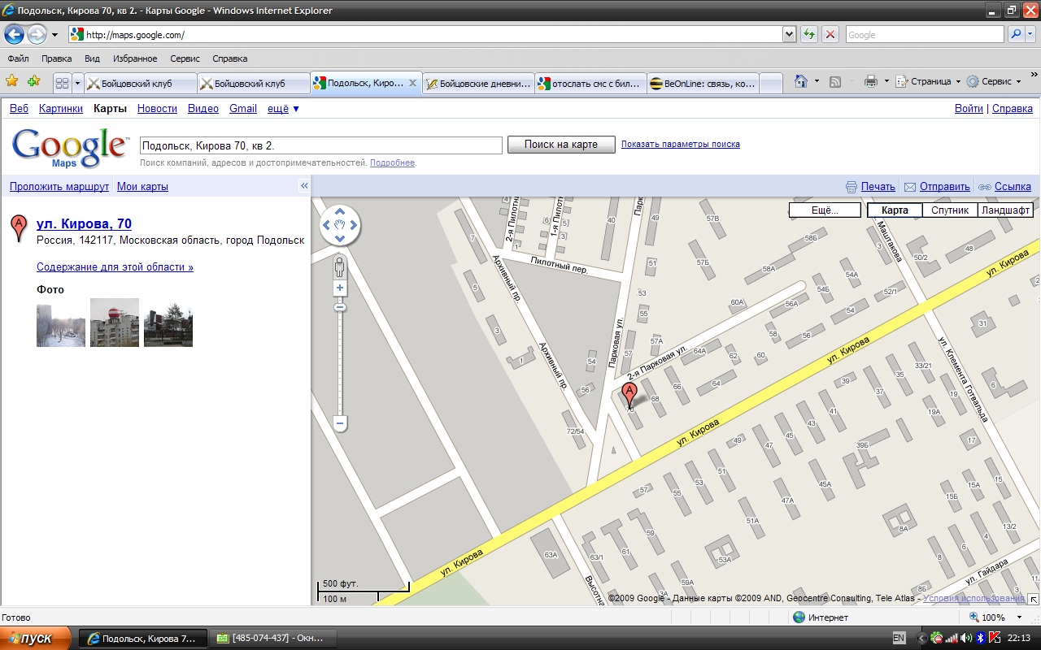Click the Kaspersky tray icon
The height and width of the screenshot is (650, 1041).
[995, 639]
